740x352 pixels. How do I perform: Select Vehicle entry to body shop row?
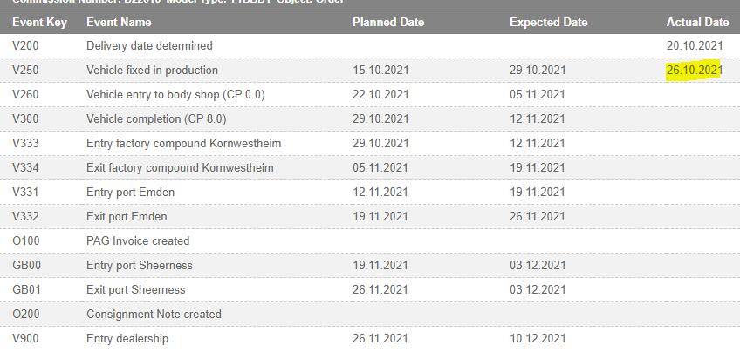click(x=370, y=95)
